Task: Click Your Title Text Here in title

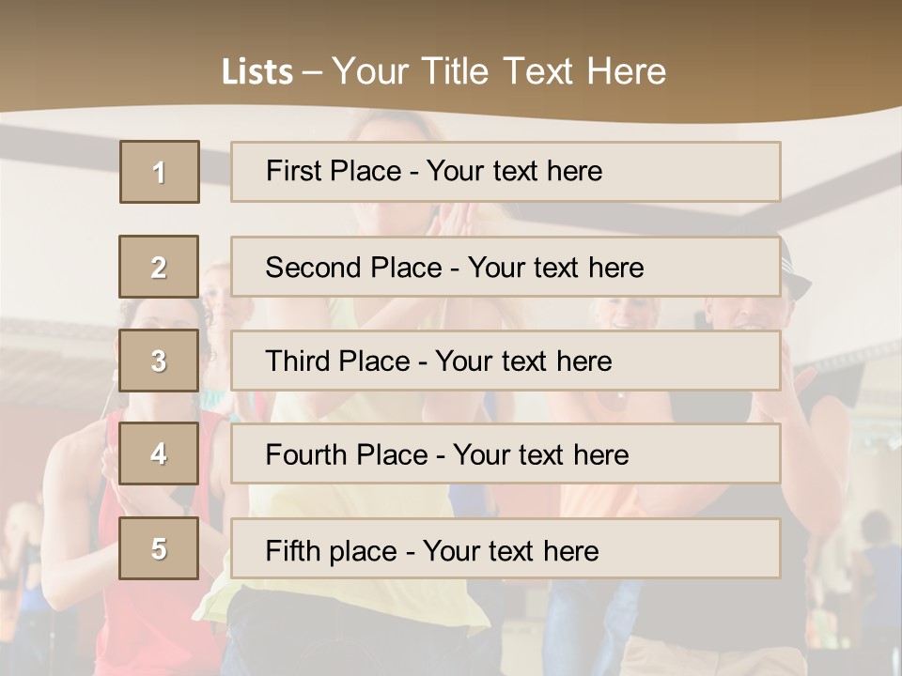Action: (x=499, y=71)
